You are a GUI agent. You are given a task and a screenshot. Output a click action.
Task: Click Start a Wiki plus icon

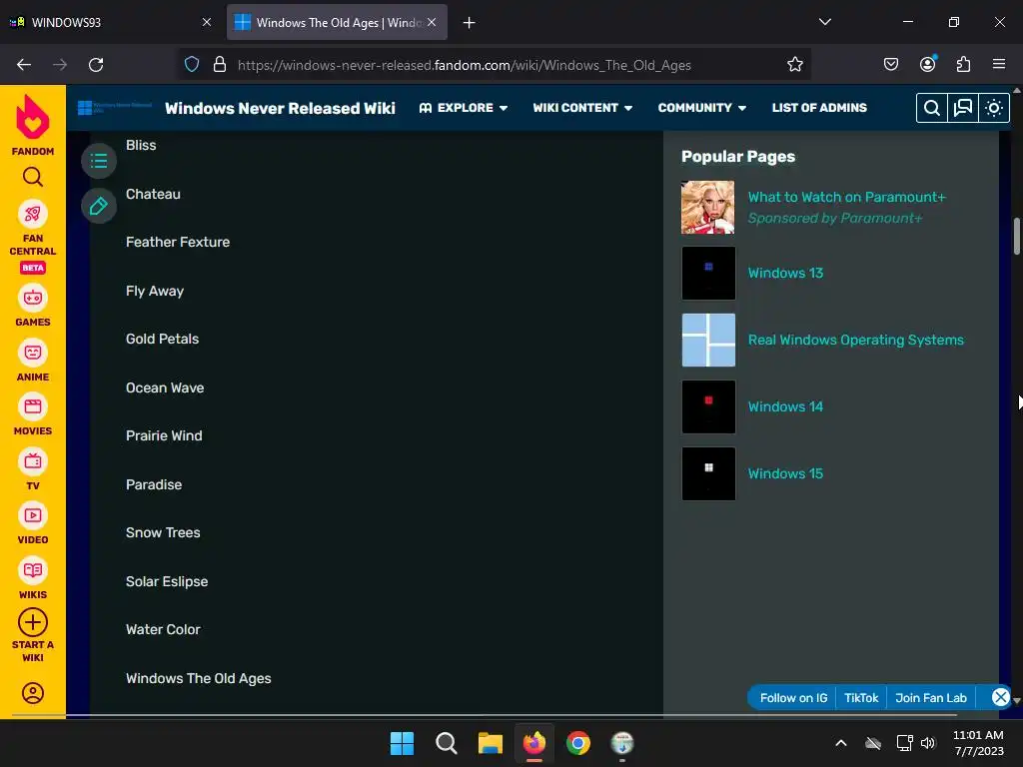(x=33, y=622)
